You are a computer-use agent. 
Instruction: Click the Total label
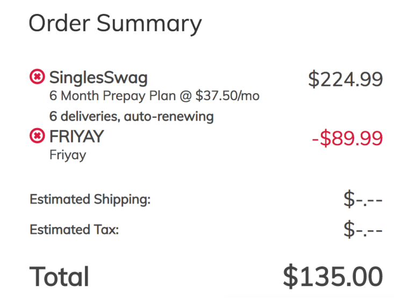click(x=59, y=276)
